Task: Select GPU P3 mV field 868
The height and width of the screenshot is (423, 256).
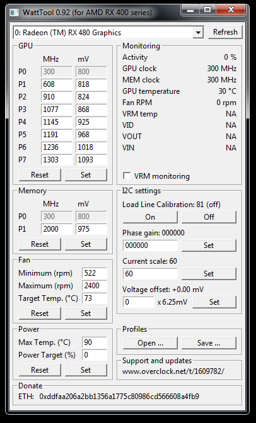Action: tap(91, 110)
